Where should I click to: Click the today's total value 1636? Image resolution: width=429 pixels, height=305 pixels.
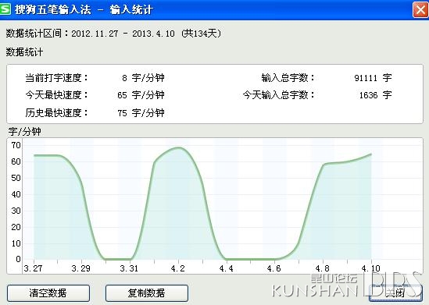point(368,95)
